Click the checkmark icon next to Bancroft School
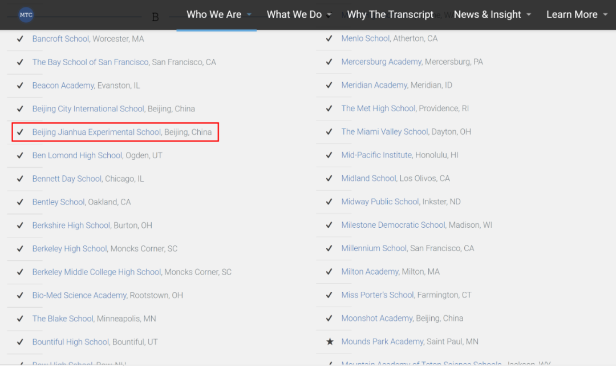Image resolution: width=616 pixels, height=366 pixels. click(x=20, y=39)
